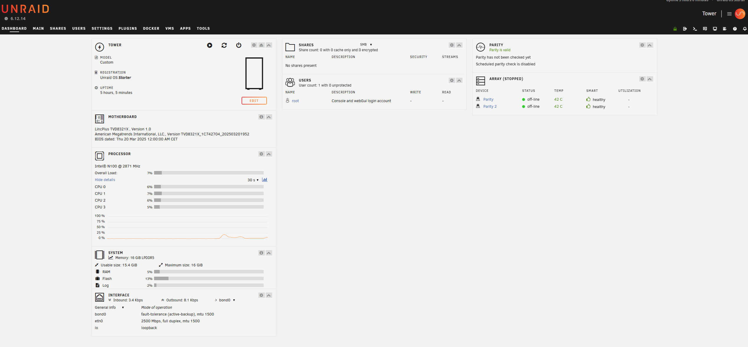Open the Plugins tab
This screenshot has height=347, width=748.
pos(128,29)
